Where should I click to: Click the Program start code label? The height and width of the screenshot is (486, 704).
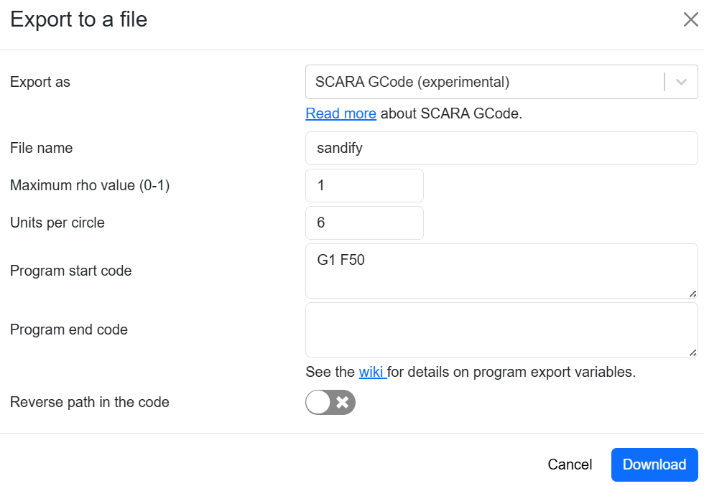click(70, 271)
